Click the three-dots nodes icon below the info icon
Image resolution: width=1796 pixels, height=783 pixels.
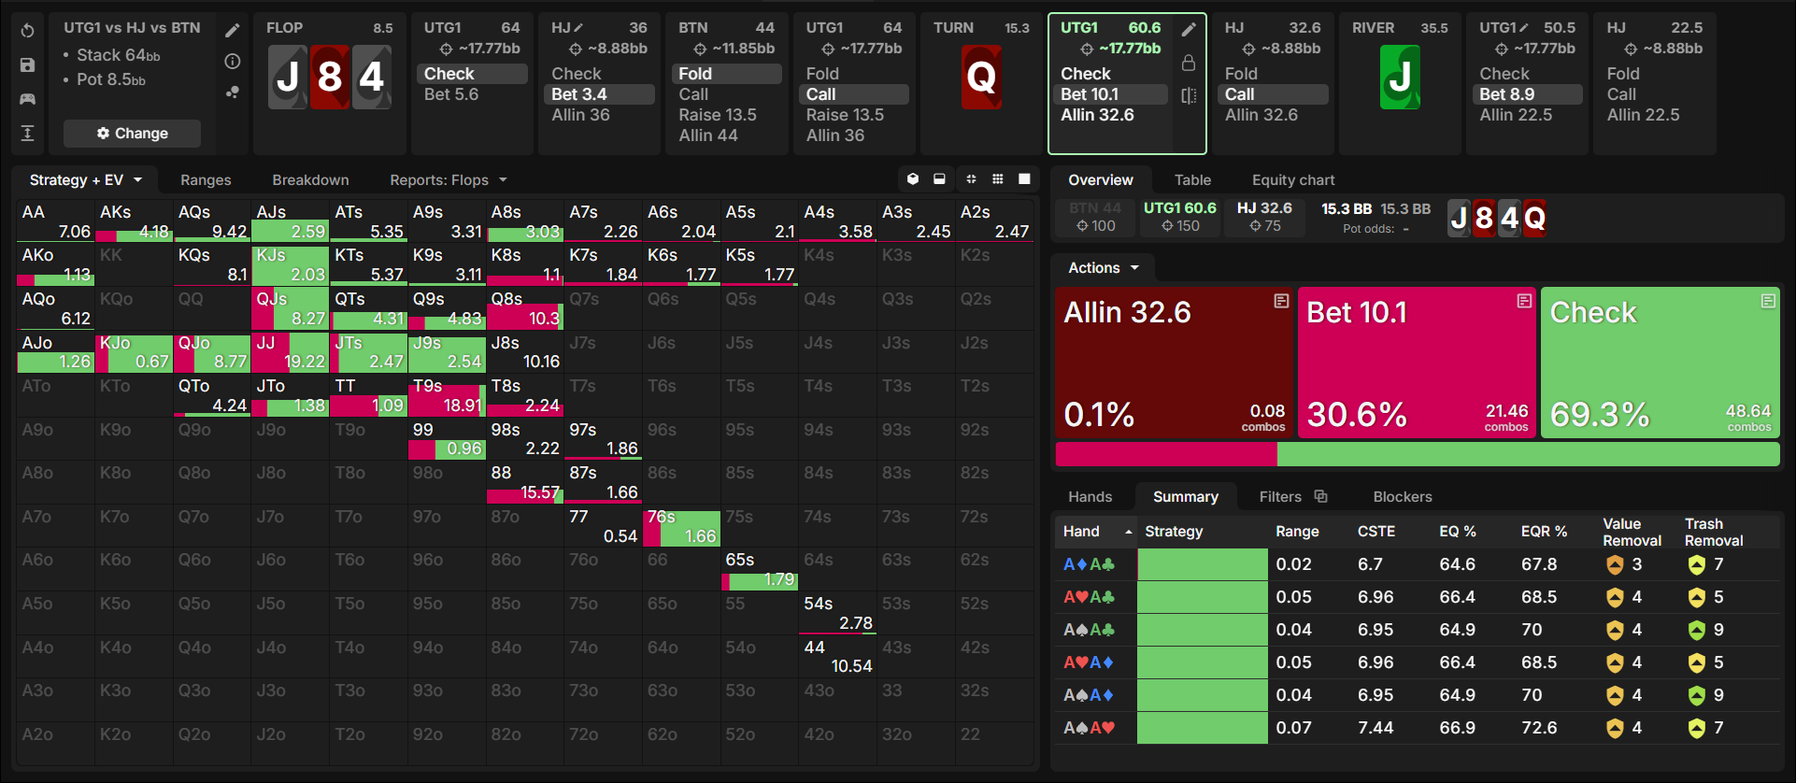233,92
